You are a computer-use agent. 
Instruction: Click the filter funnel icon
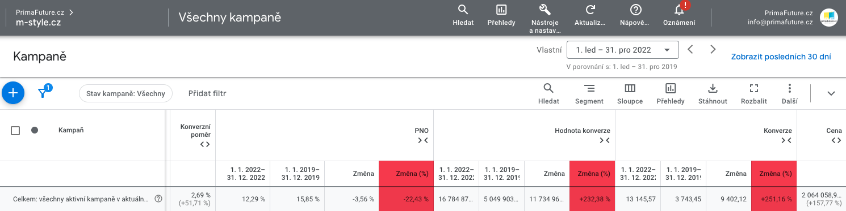point(42,94)
